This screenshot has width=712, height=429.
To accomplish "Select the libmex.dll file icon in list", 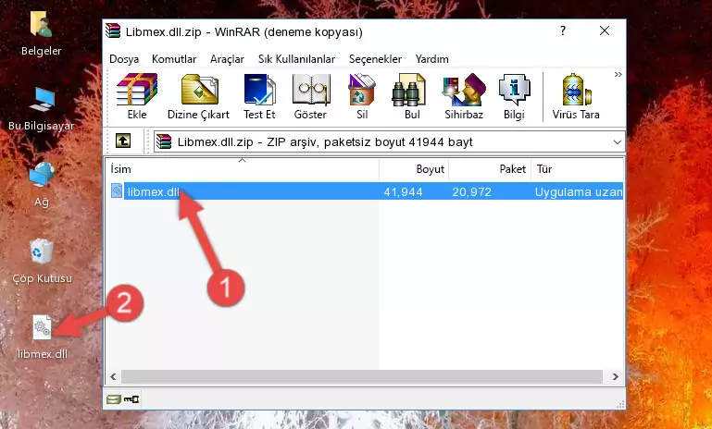I will pyautogui.click(x=117, y=190).
